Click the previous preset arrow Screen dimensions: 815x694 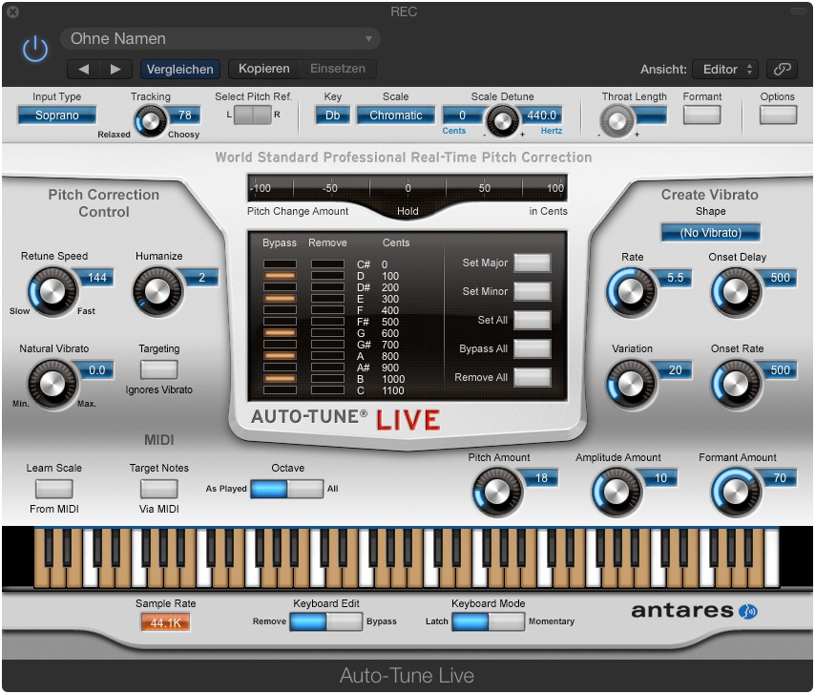pos(84,69)
